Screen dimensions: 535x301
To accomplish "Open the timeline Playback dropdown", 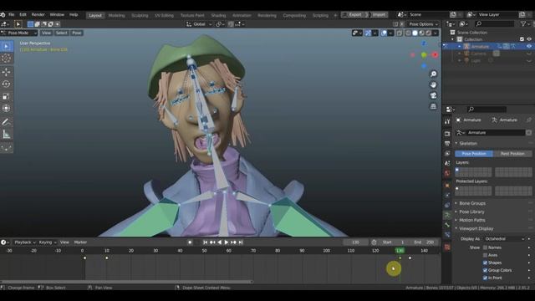I will coord(24,242).
